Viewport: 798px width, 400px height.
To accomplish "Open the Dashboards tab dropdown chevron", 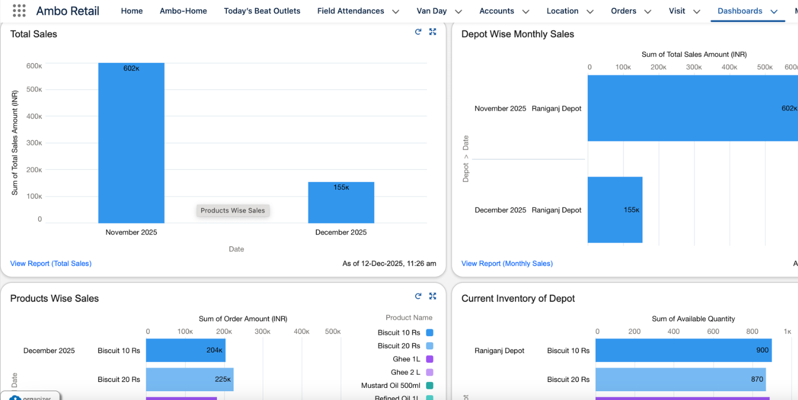I will [774, 12].
